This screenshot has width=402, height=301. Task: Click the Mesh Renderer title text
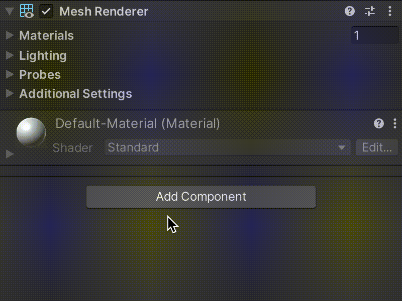tap(104, 11)
